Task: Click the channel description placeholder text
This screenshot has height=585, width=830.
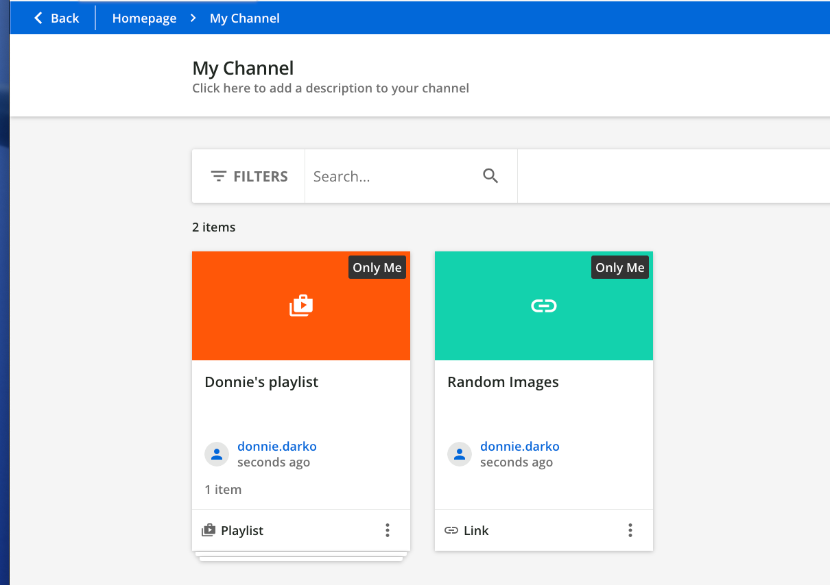Action: click(x=331, y=88)
